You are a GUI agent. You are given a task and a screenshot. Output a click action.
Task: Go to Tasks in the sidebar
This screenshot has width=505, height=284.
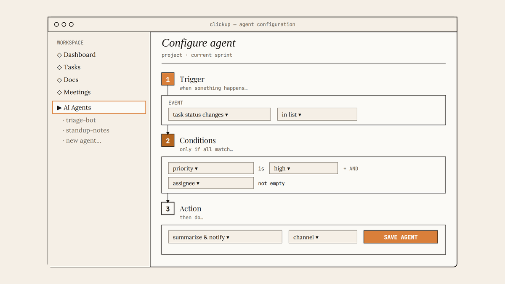coord(69,67)
